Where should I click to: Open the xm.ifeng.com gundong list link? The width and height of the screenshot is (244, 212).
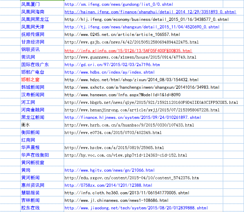(x=119, y=4)
